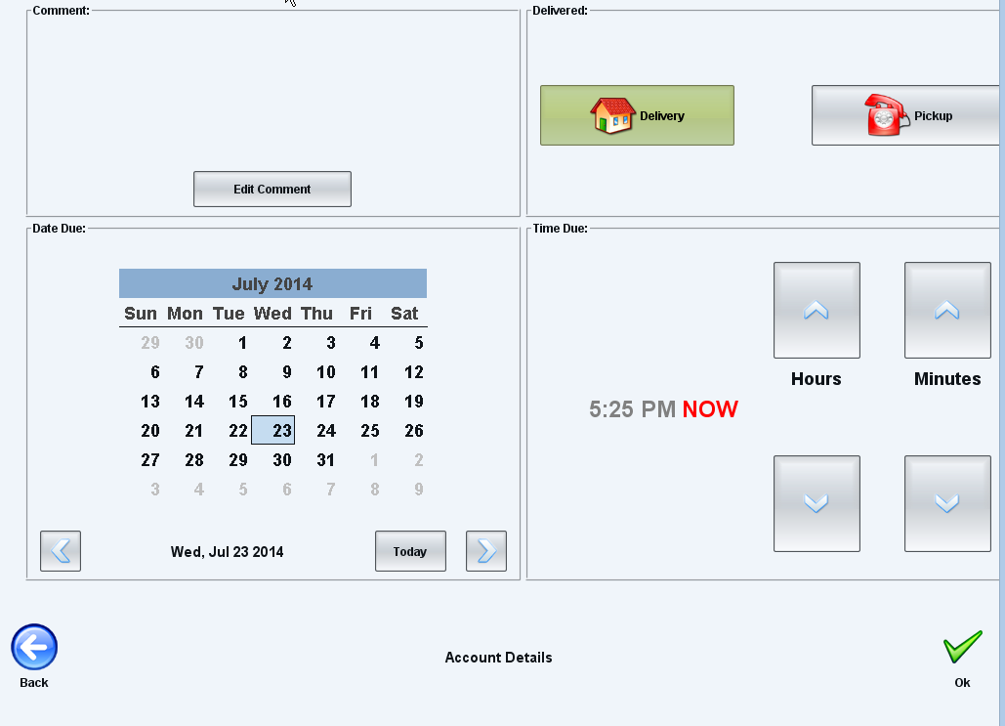Confirm with the green Ok checkmark
The height and width of the screenshot is (726, 1005).
(962, 647)
